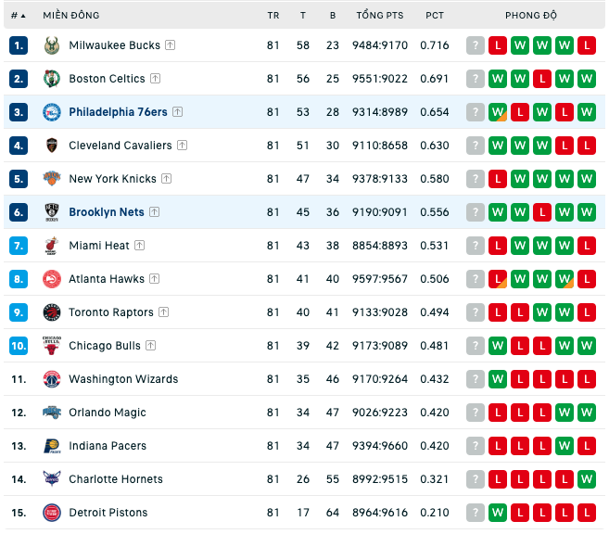The image size is (609, 534).
Task: Click the Boston Celtics team logo
Action: coord(52,79)
